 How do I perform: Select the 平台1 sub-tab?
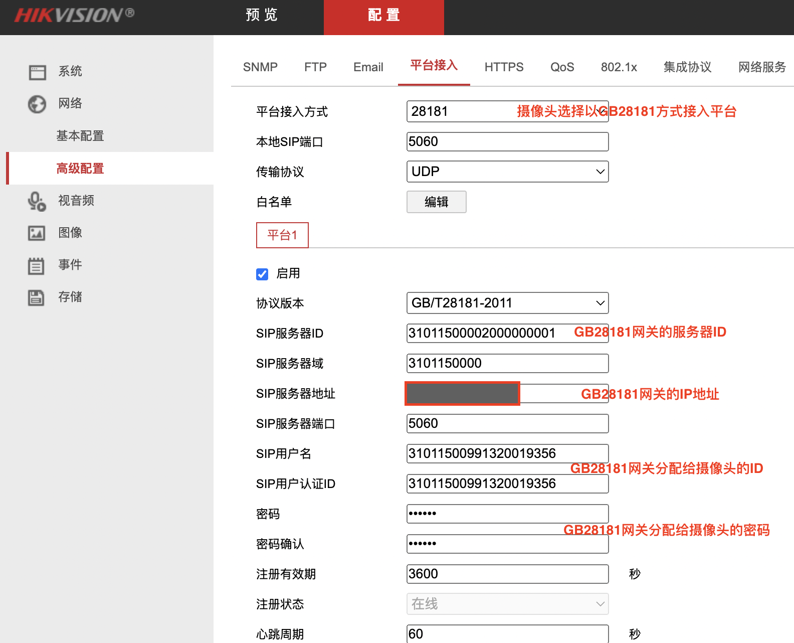[282, 235]
